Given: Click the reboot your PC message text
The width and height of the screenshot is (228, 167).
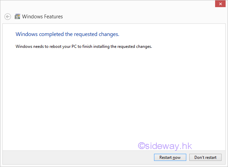Looking at the screenshot, I should (84, 46).
